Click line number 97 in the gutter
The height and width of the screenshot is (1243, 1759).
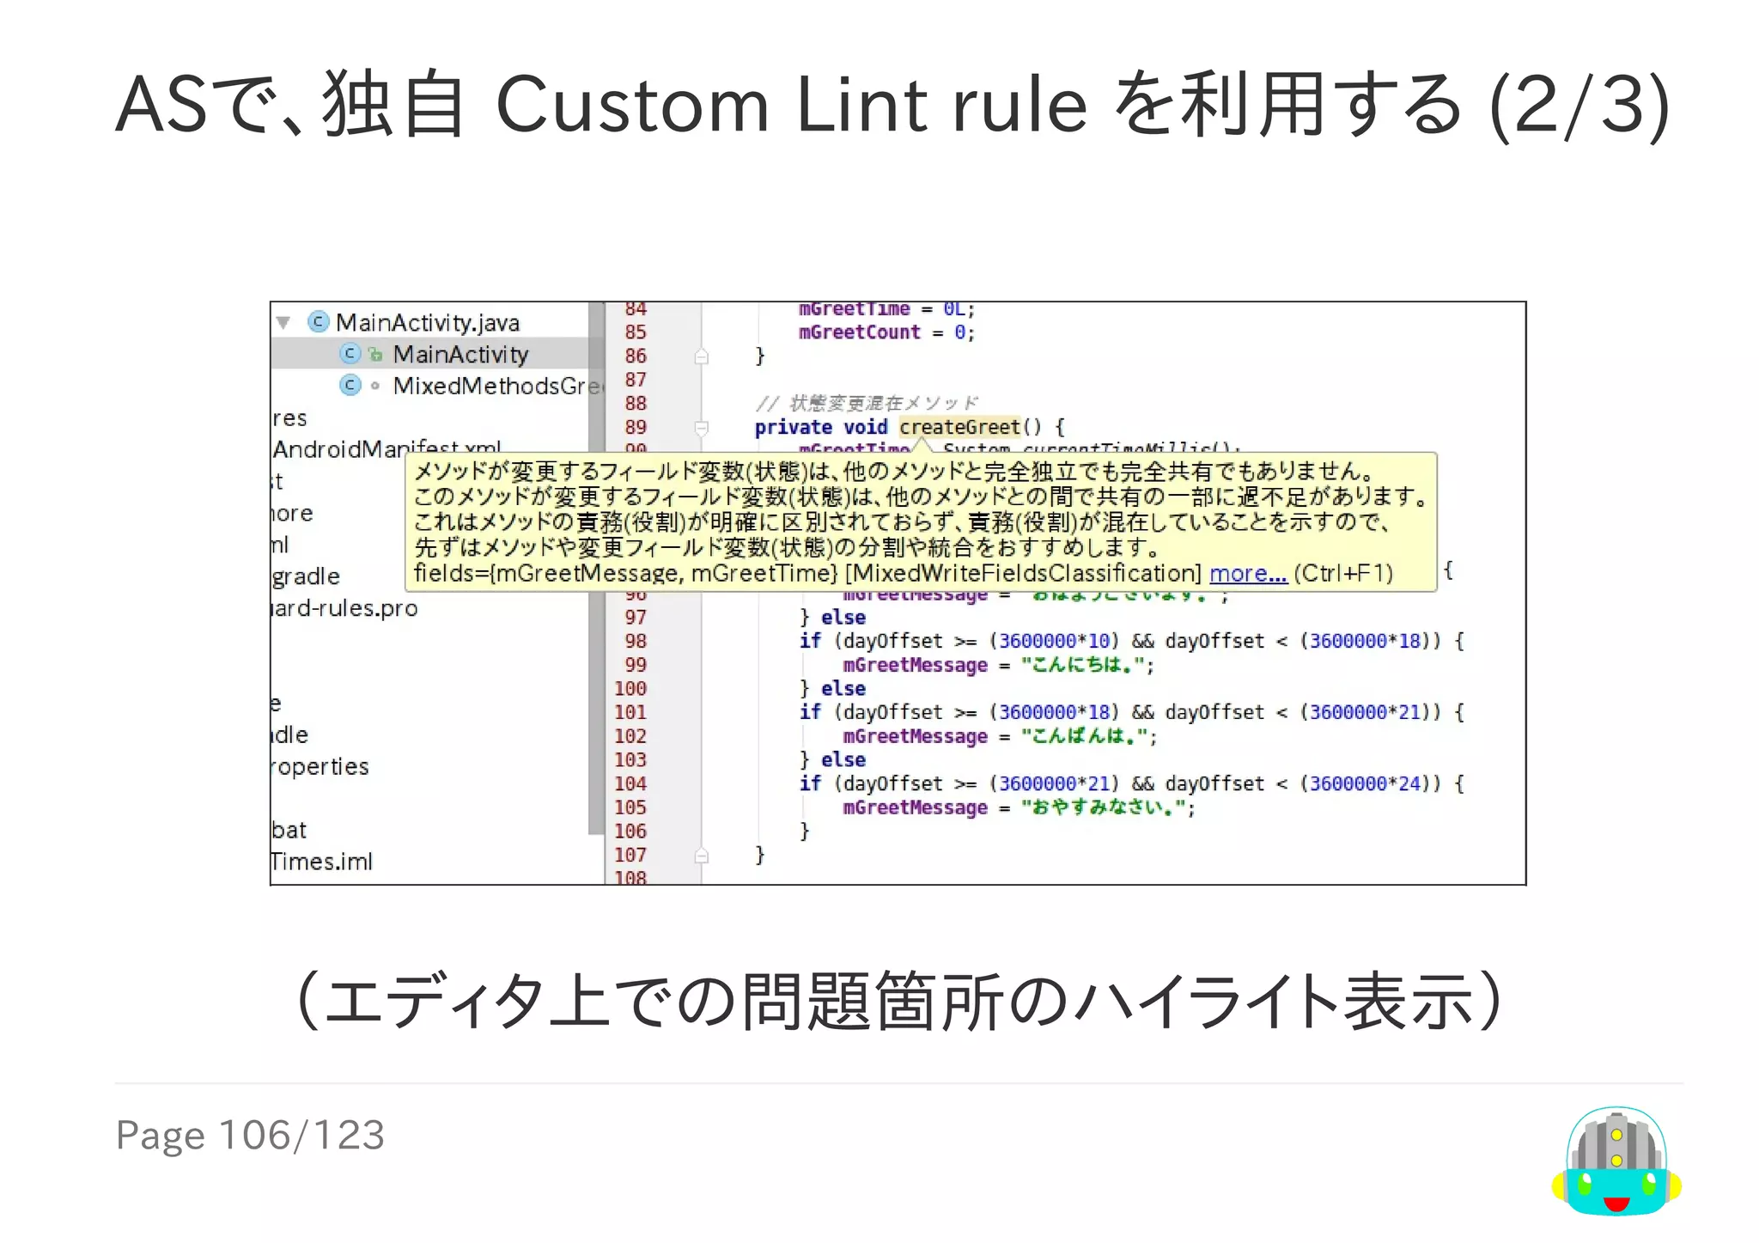pyautogui.click(x=636, y=618)
